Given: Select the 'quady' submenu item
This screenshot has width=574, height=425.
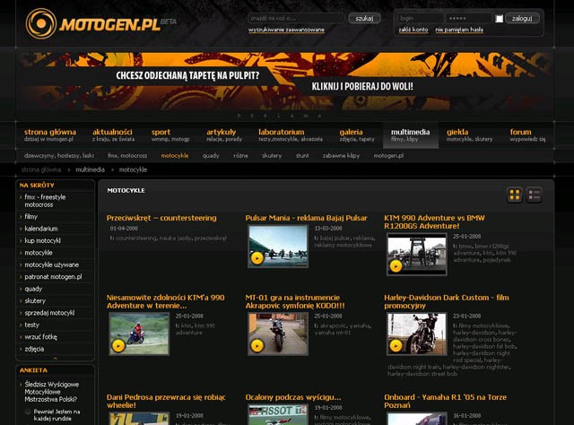Looking at the screenshot, I should coord(211,156).
